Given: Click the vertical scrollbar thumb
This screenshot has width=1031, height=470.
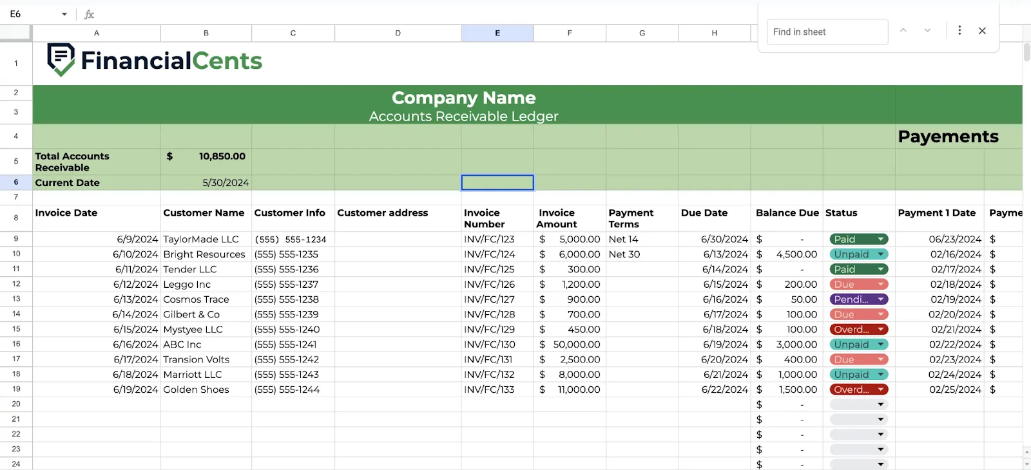Looking at the screenshot, I should pyautogui.click(x=1026, y=52).
